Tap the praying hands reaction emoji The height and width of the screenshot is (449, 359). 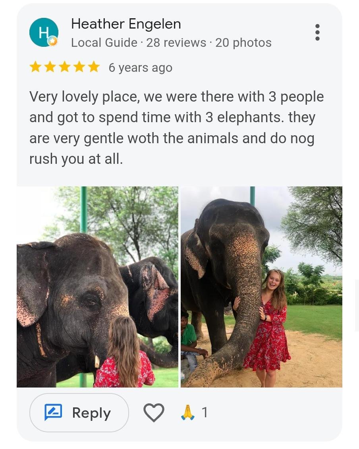click(x=187, y=413)
